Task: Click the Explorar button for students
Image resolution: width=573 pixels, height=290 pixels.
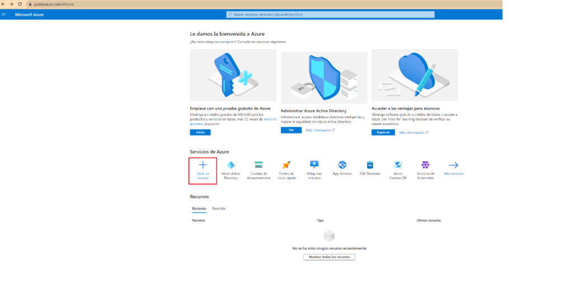Action: pos(383,132)
